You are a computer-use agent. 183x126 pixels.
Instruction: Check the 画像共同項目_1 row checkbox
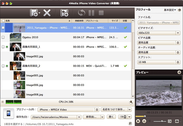click(3, 47)
